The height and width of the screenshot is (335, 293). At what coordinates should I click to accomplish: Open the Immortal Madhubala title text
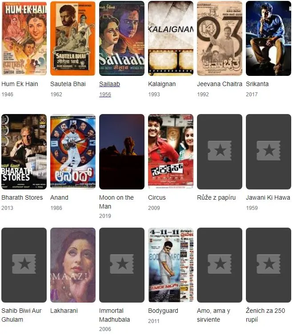(115, 315)
